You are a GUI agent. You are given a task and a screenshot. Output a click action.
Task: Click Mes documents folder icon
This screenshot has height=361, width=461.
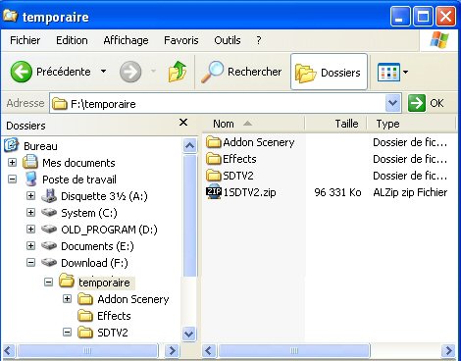30,162
